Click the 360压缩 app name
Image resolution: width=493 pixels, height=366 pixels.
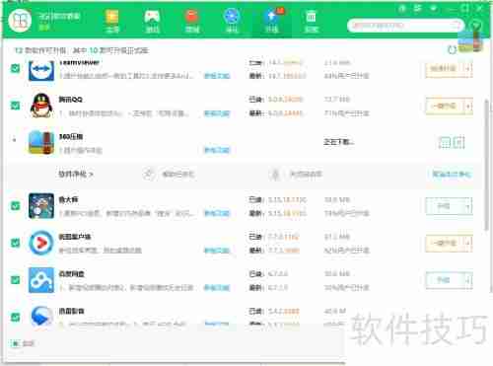coord(71,136)
